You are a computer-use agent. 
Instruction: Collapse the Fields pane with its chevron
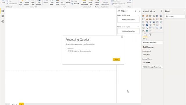tap(184, 11)
